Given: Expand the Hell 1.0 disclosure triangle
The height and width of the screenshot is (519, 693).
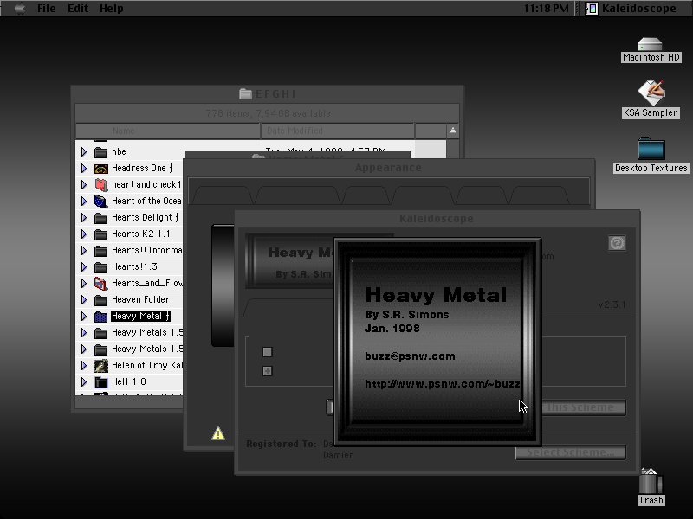Looking at the screenshot, I should tap(84, 381).
